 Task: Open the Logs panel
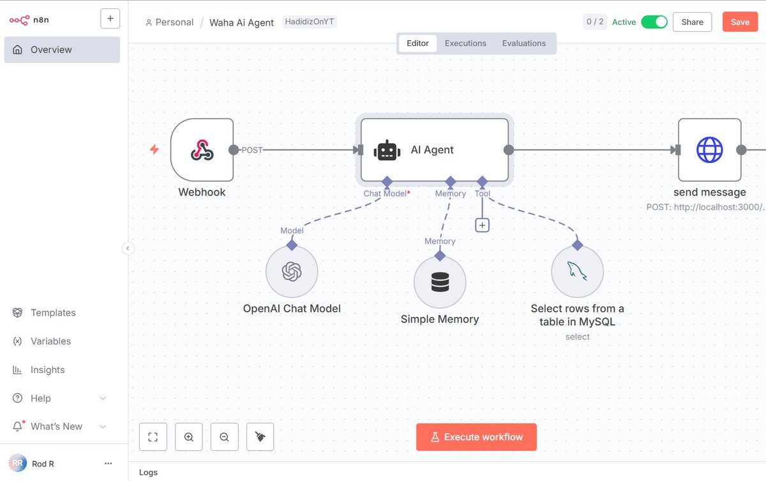pyautogui.click(x=148, y=473)
